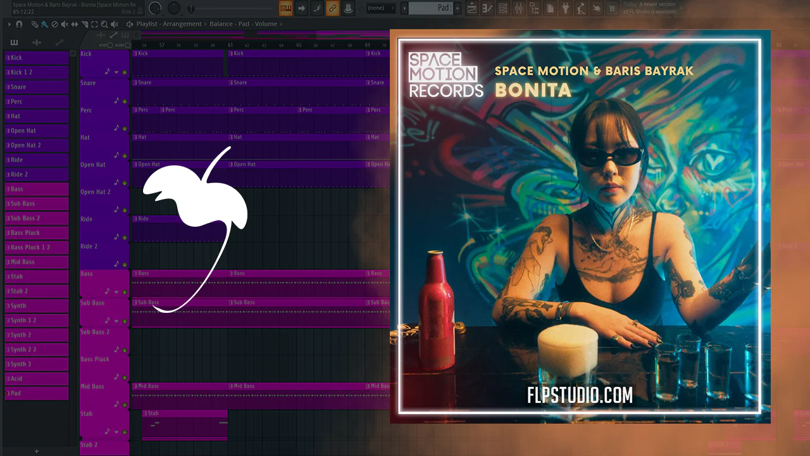
Task: Mute the Bass track green LED
Action: (125, 292)
